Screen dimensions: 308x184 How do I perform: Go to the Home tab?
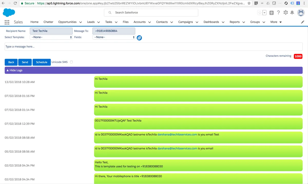34,22
